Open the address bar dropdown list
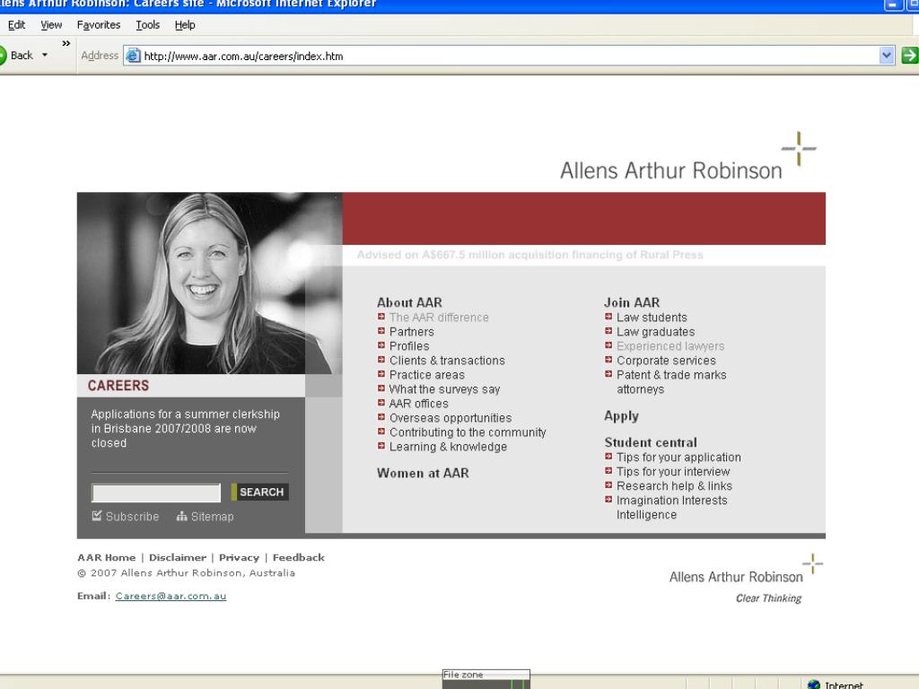The height and width of the screenshot is (689, 919). [x=887, y=56]
